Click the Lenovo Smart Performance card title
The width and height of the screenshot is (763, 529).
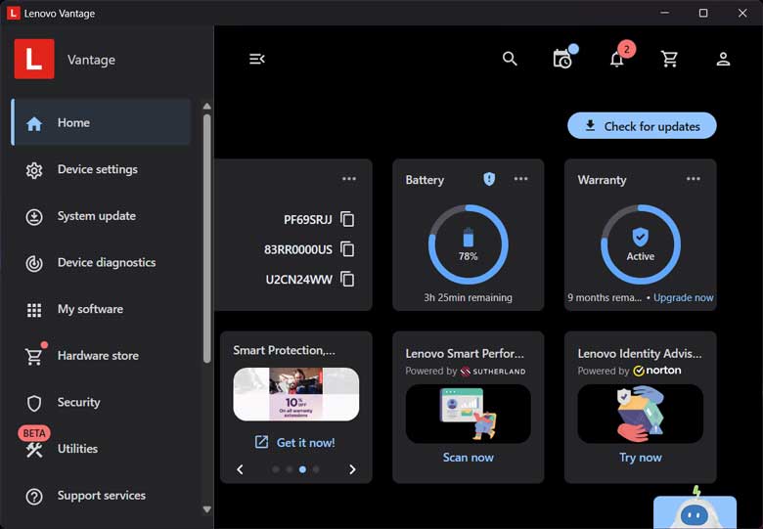(465, 353)
